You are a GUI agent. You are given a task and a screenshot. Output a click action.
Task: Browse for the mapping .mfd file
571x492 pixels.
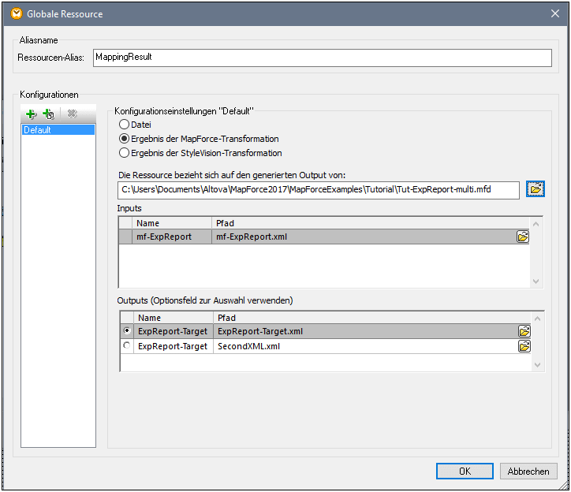pos(536,189)
